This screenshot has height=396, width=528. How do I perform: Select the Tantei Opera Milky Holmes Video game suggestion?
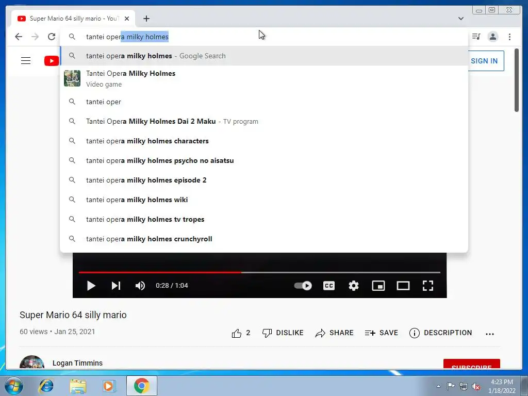[264, 78]
